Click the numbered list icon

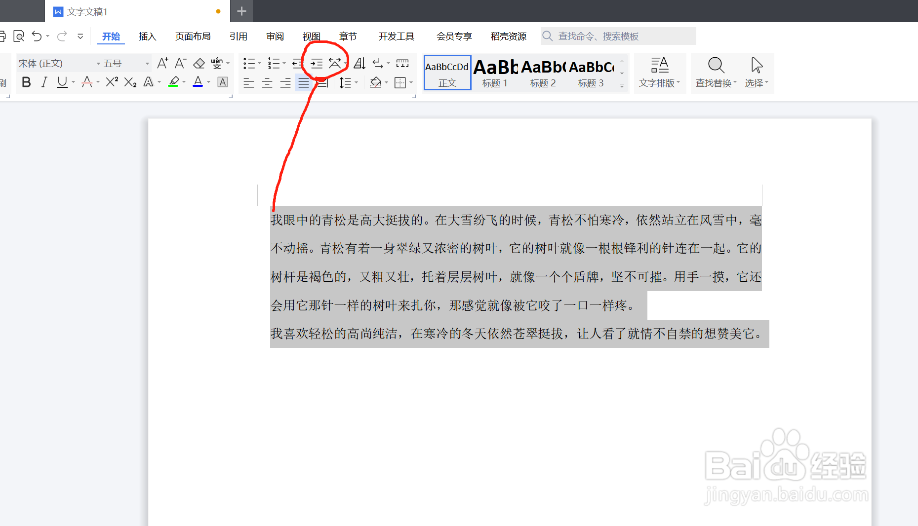[x=274, y=64]
